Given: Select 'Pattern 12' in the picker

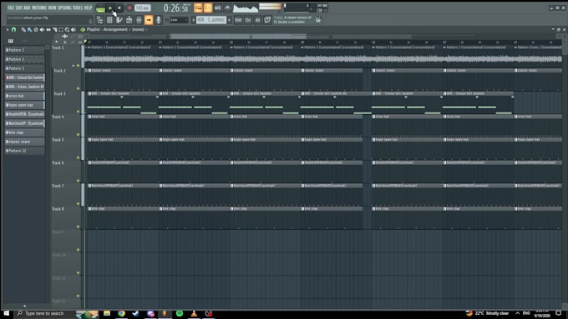Looking at the screenshot, I should click(x=24, y=151).
